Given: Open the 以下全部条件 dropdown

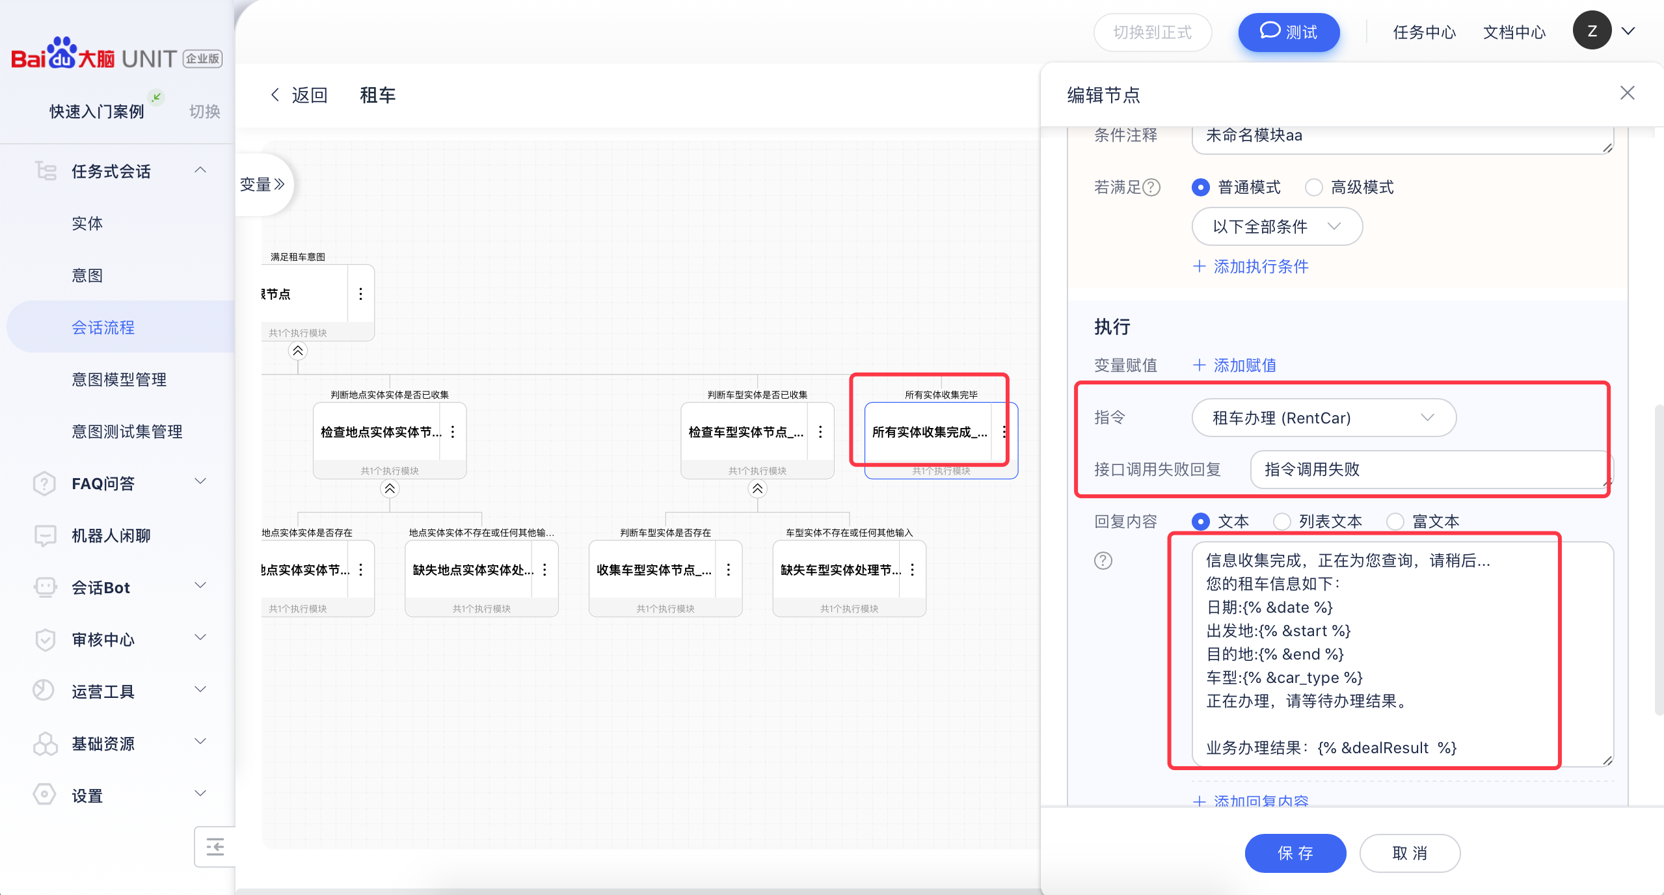Looking at the screenshot, I should coord(1276,226).
